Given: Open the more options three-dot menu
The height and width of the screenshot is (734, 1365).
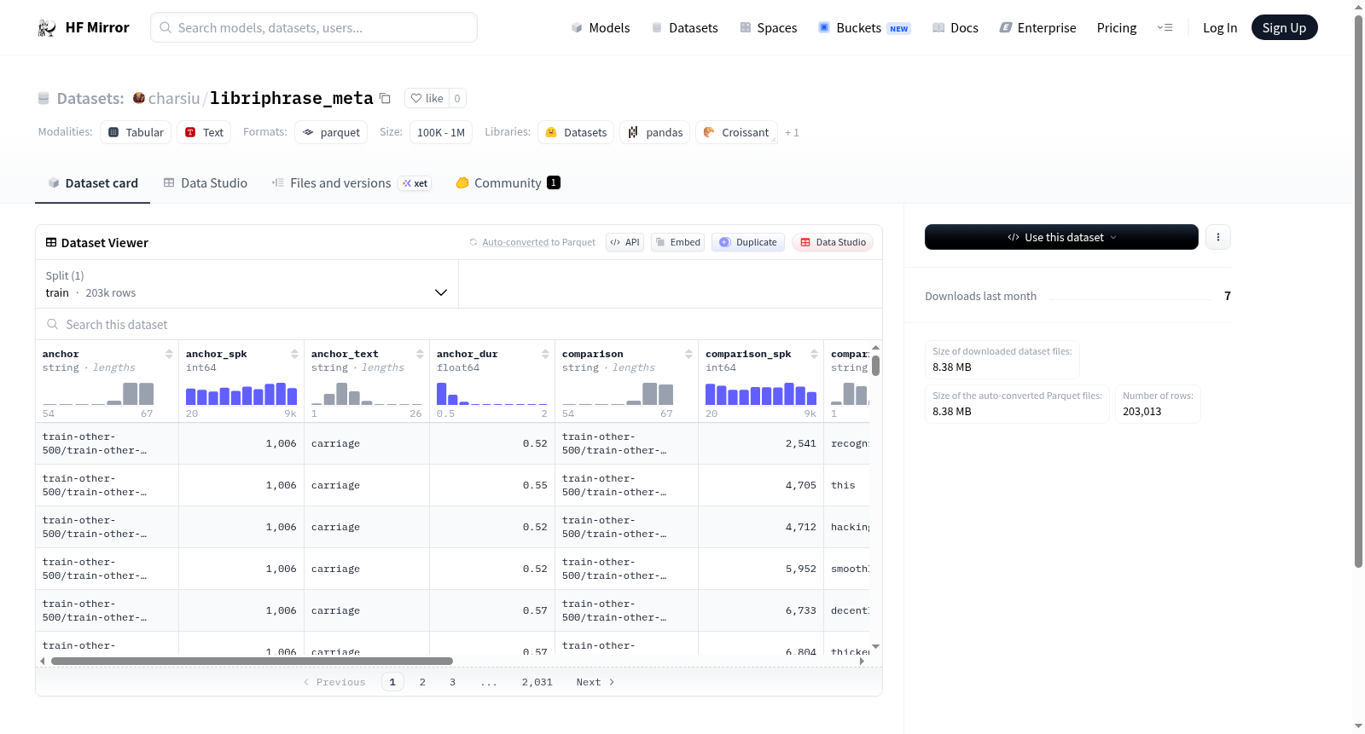Looking at the screenshot, I should tap(1218, 237).
